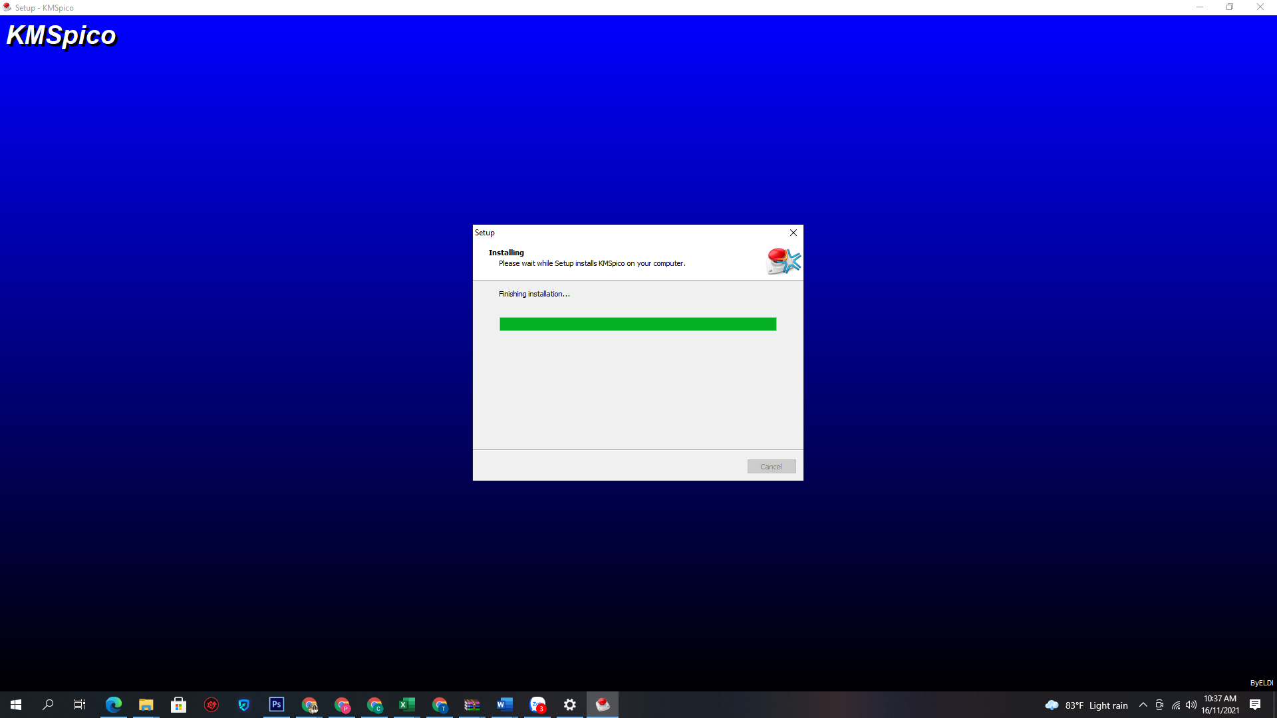1277x718 pixels.
Task: Open File Explorer from taskbar
Action: click(x=146, y=705)
